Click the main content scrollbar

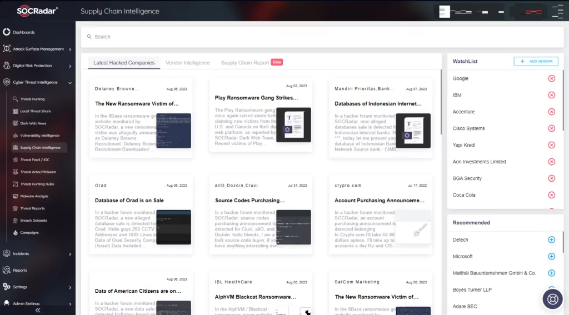point(441,102)
